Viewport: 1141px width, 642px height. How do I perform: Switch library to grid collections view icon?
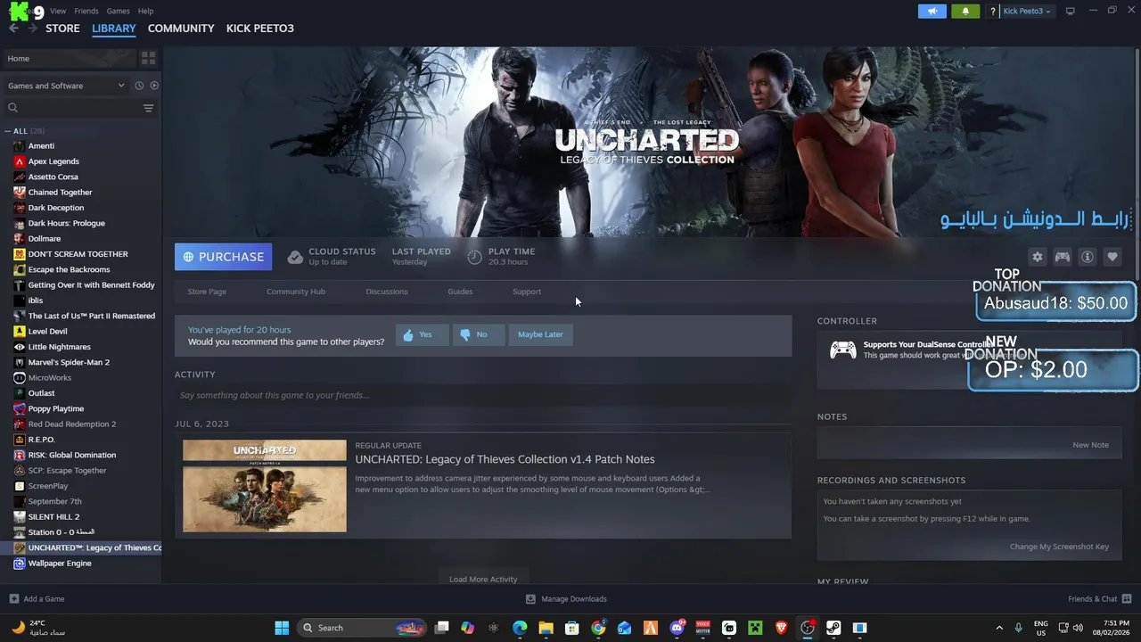148,58
